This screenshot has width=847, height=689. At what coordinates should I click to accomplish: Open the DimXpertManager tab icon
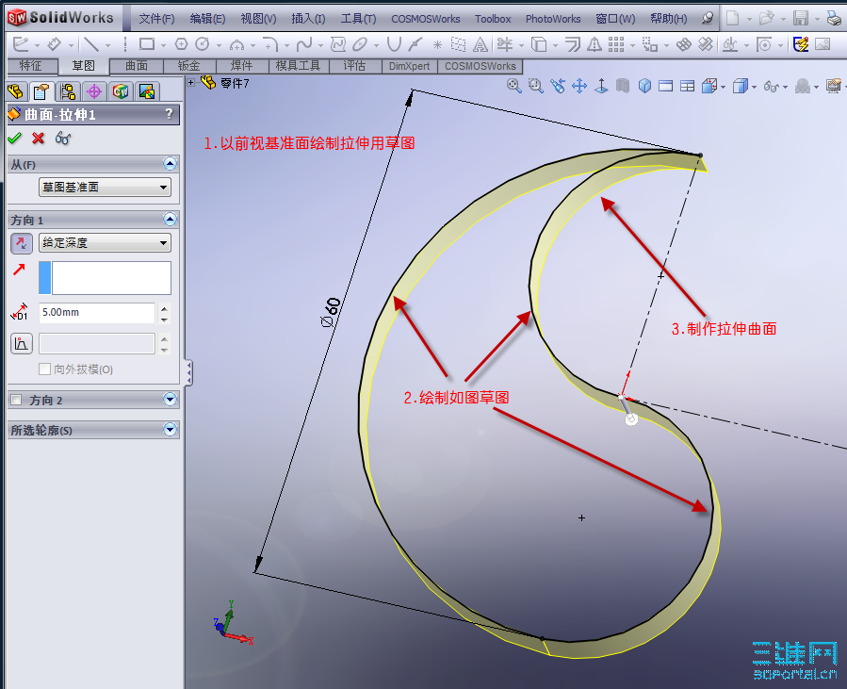[x=94, y=91]
